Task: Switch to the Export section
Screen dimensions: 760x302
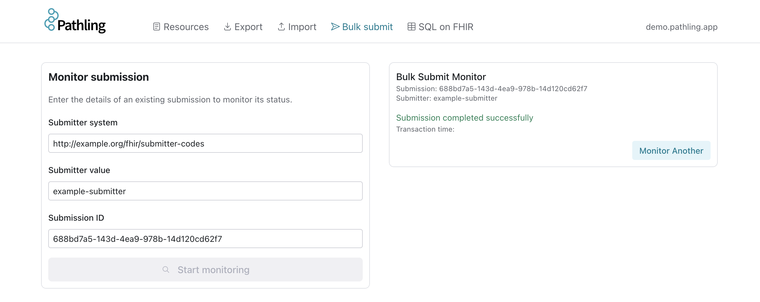Action: click(x=248, y=27)
